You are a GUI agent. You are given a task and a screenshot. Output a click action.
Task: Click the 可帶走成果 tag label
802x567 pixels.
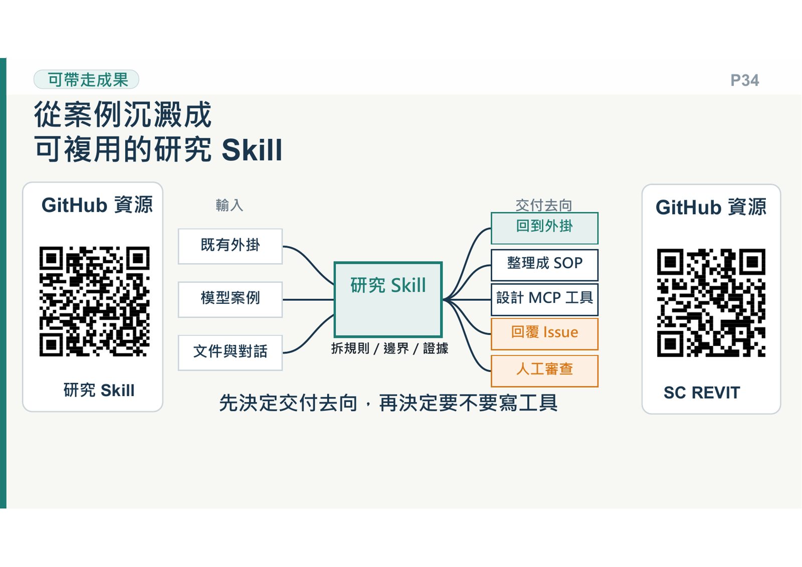click(x=86, y=80)
